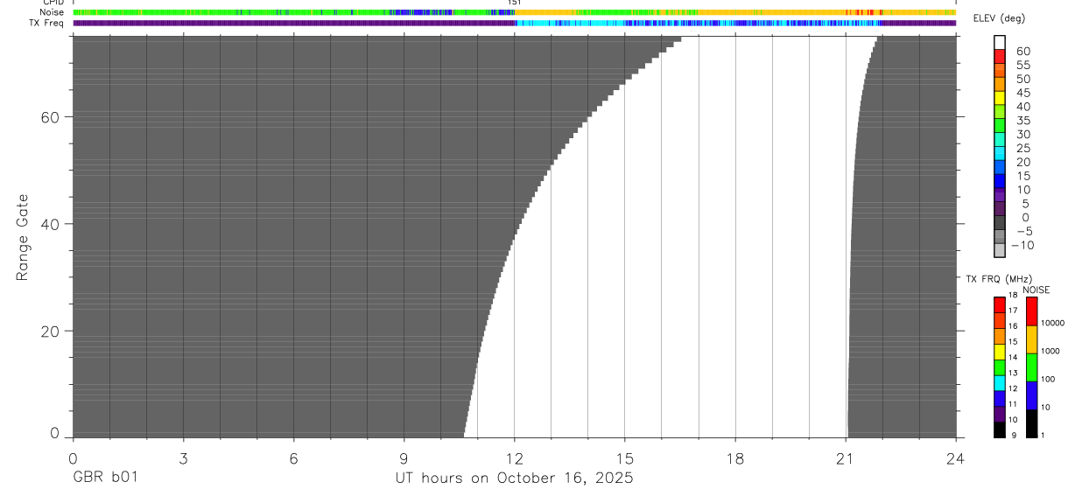Click the TX FRQ legend label '18'
This screenshot has height=496, width=1075.
click(1013, 295)
